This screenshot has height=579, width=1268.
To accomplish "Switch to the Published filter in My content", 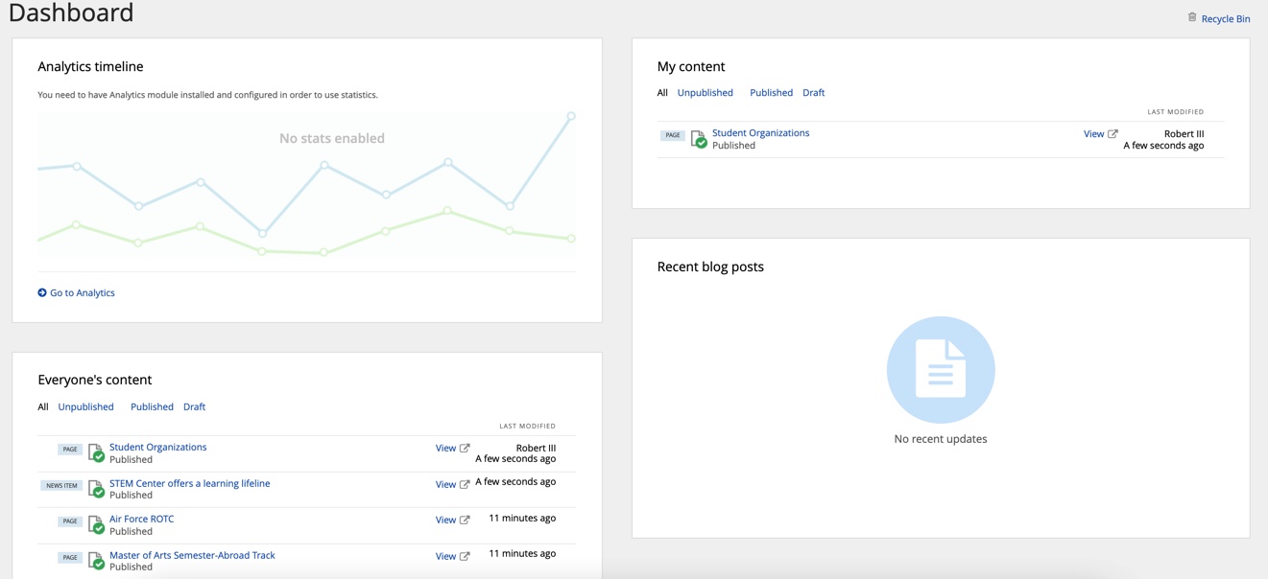I will 771,92.
